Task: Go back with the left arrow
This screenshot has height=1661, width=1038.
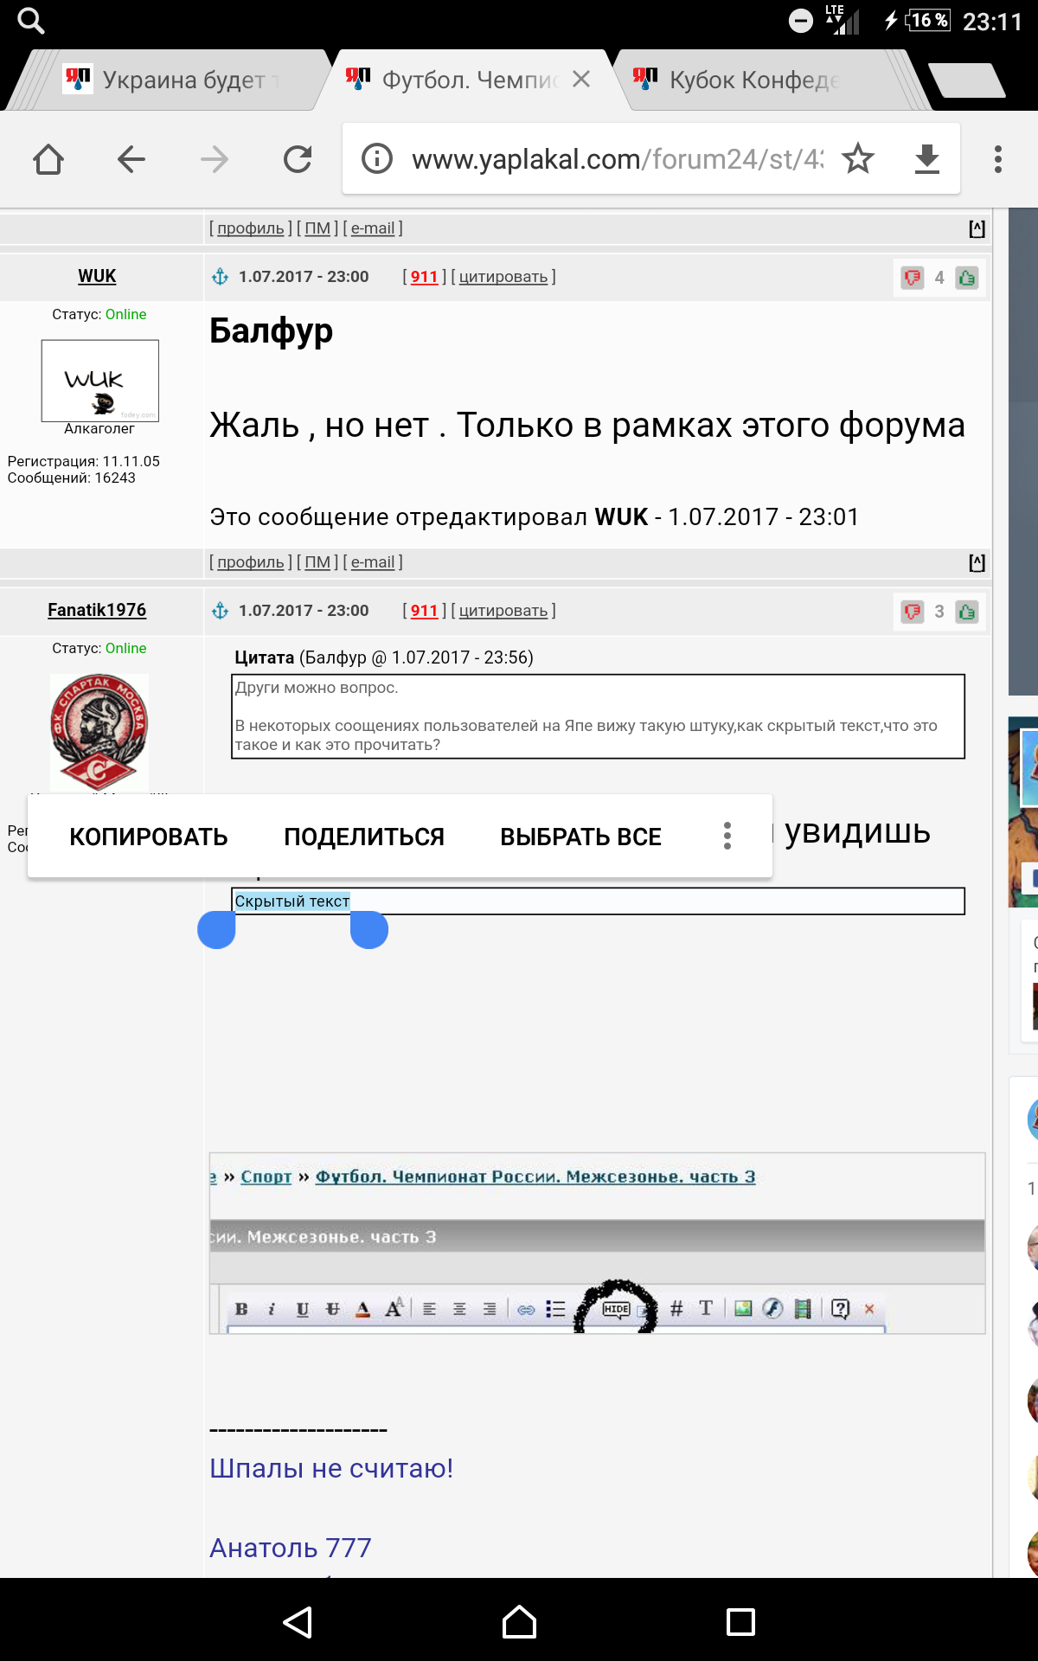Action: click(x=131, y=159)
